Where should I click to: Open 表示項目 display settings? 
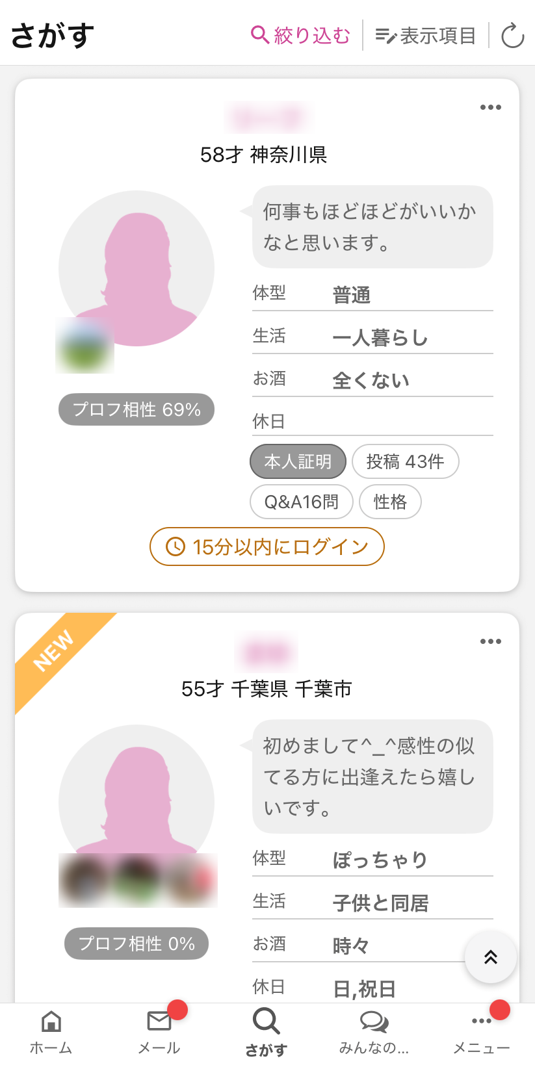[x=426, y=36]
